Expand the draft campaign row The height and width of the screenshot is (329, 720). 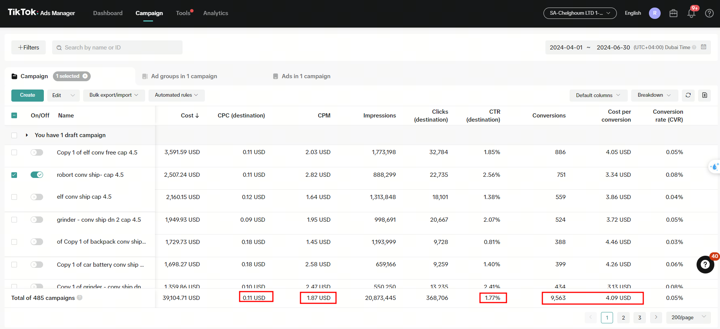coord(27,135)
